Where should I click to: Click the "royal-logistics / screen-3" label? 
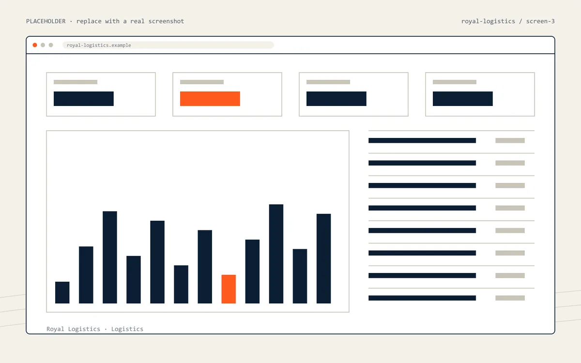(x=508, y=21)
